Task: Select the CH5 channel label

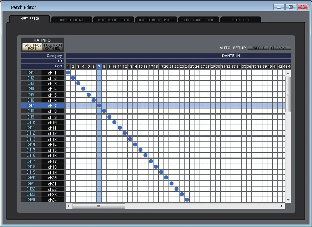Action: pyautogui.click(x=31, y=95)
